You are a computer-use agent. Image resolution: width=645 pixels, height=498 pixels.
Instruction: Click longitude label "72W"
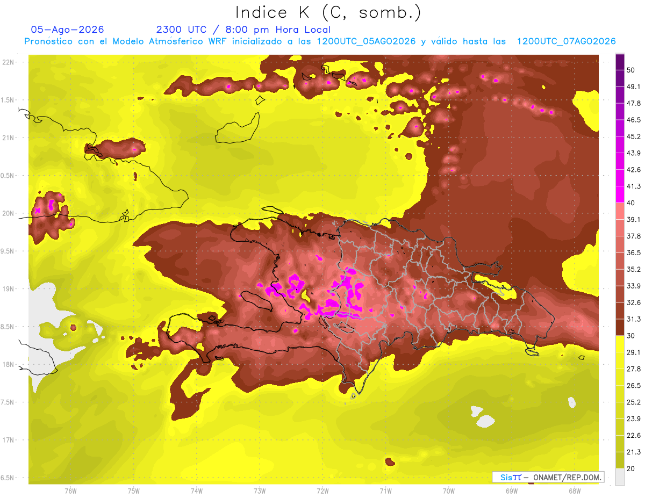322,491
